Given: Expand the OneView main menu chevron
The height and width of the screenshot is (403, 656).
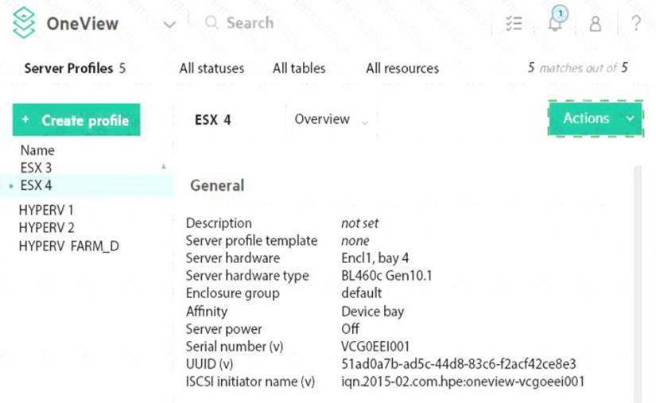Looking at the screenshot, I should point(169,25).
